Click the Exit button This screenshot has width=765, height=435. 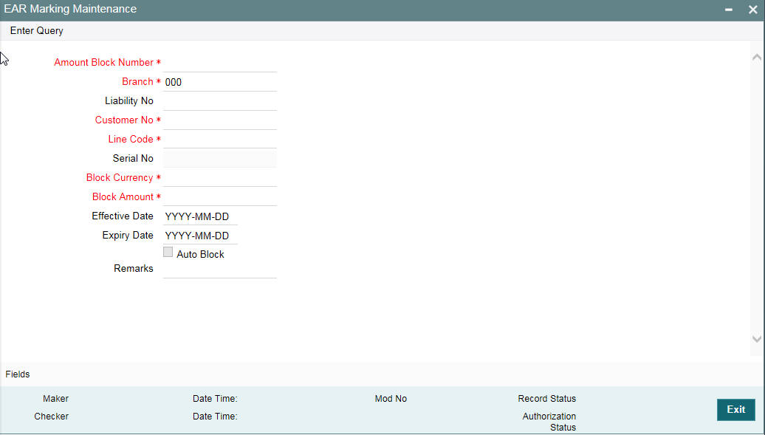tap(735, 410)
